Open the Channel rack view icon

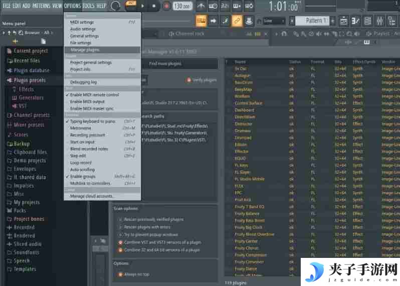367,21
